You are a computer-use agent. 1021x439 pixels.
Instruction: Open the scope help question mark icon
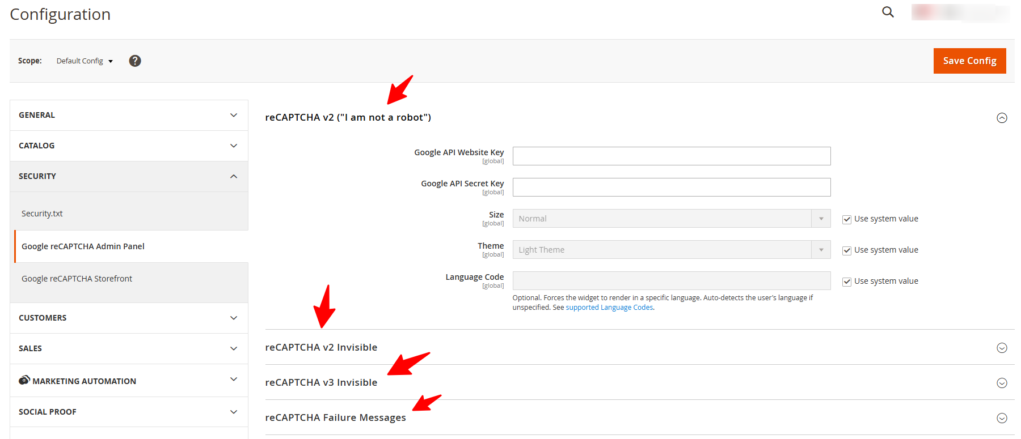134,61
